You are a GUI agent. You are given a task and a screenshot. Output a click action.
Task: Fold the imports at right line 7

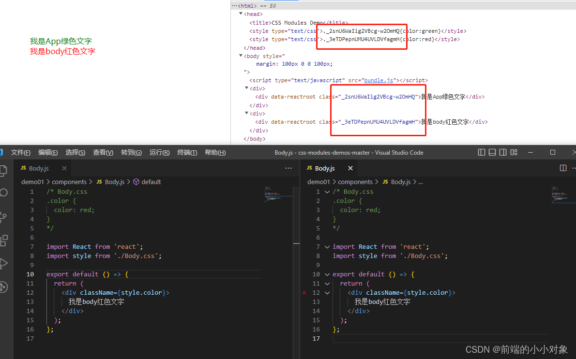click(x=327, y=247)
